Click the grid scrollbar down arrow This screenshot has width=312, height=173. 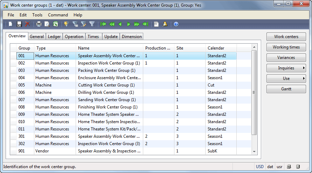coord(254,152)
